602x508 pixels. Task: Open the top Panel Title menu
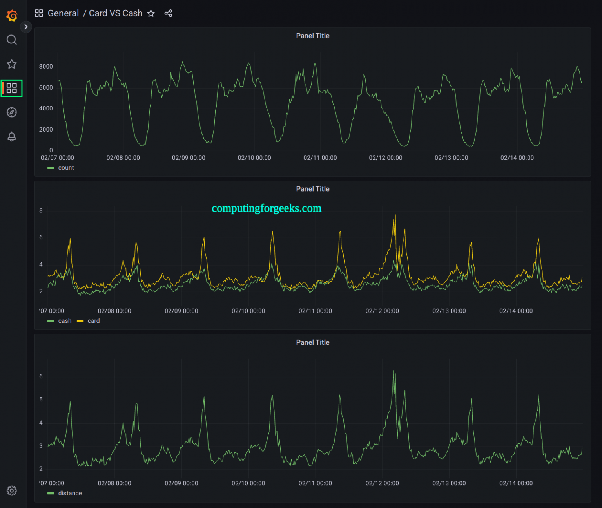(313, 36)
